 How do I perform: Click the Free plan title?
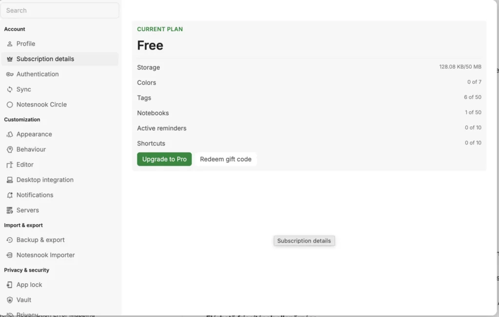click(x=150, y=45)
